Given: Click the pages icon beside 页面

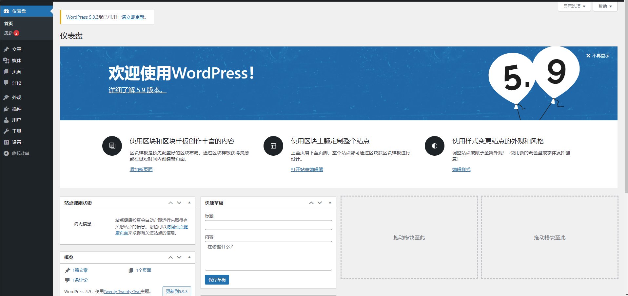Looking at the screenshot, I should coord(6,72).
